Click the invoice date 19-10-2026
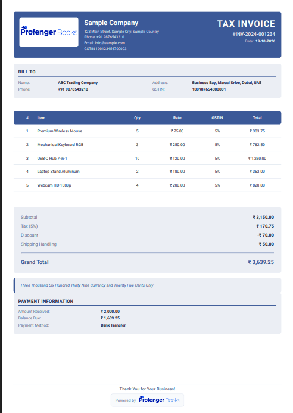Screen dimensions: 293x413 pyautogui.click(x=265, y=41)
